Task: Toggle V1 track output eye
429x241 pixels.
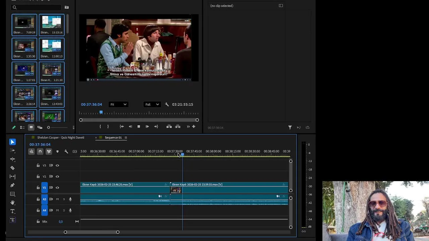Action: click(57, 188)
